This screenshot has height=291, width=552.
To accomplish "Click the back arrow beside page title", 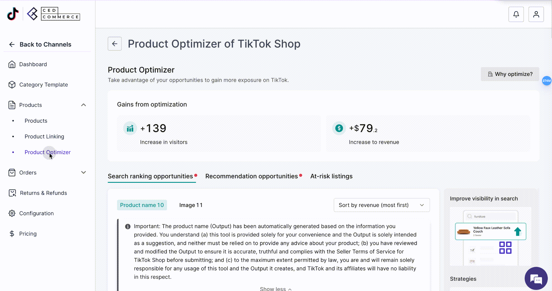I will [115, 44].
